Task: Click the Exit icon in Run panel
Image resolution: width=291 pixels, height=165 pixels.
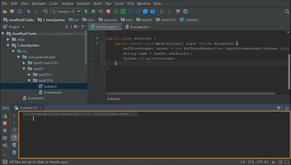Action: [5, 145]
